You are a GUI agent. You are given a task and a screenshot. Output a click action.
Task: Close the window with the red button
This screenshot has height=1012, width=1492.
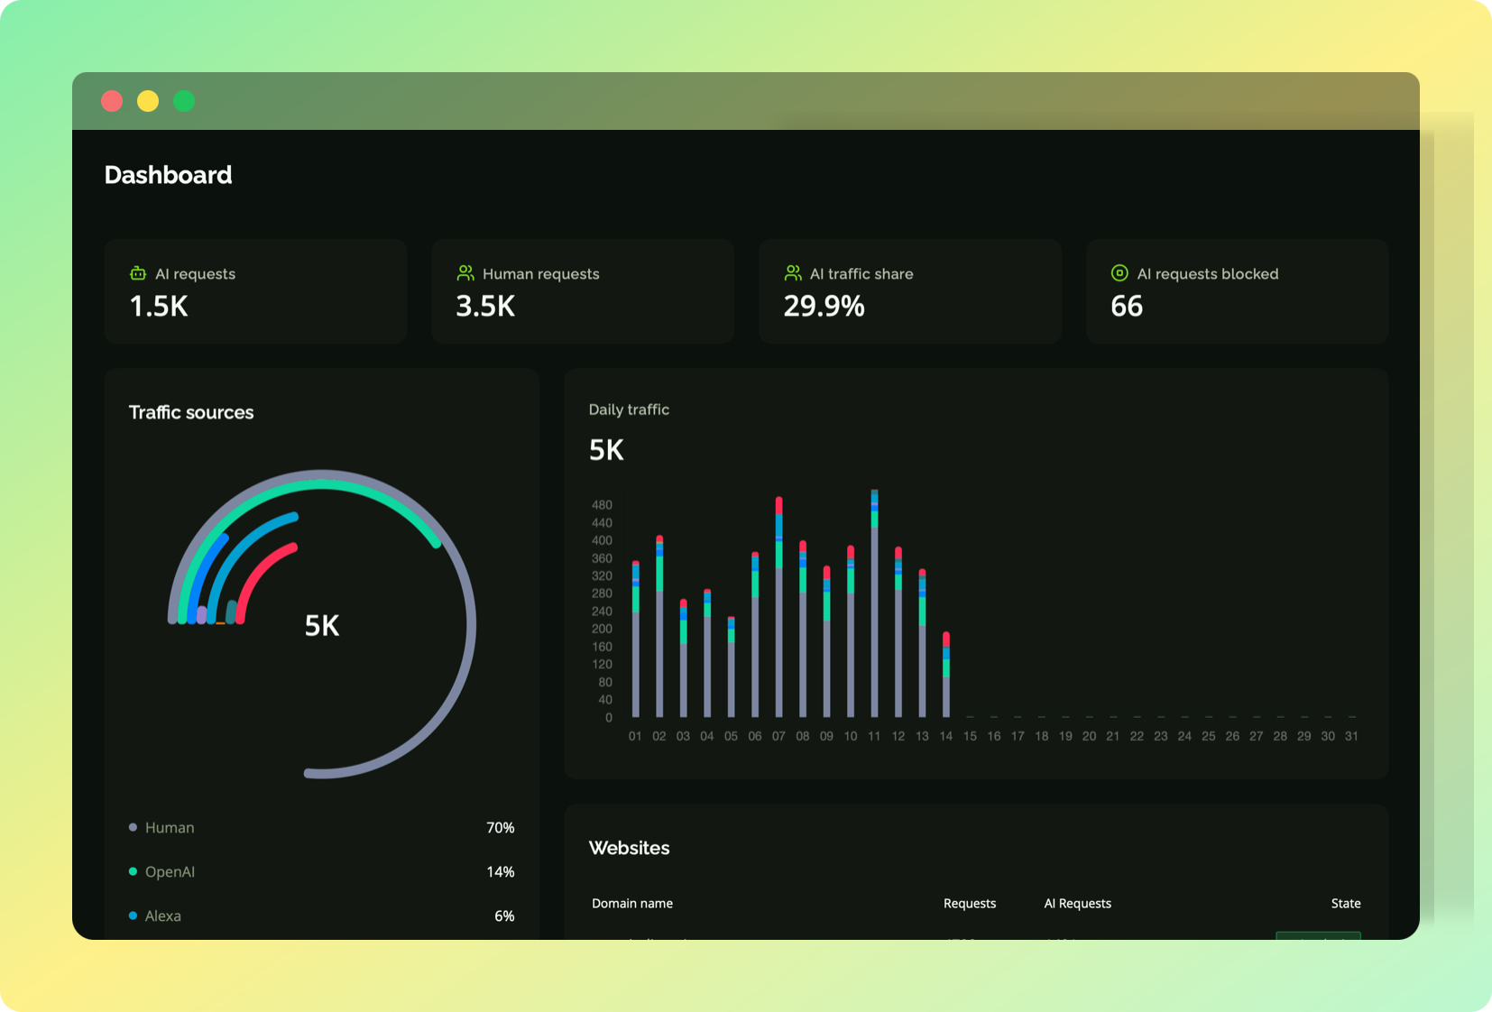(112, 101)
